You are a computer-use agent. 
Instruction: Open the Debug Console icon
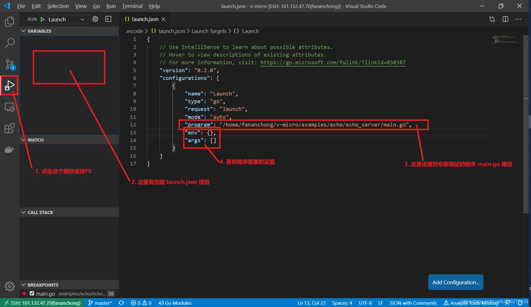tap(108, 19)
